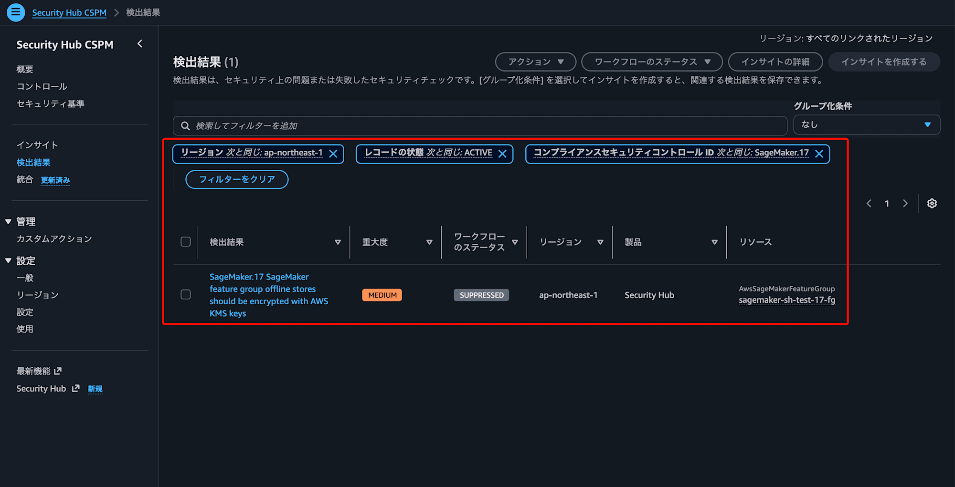
Task: Open セキュリティ基準 in sidebar
Action: coord(50,104)
